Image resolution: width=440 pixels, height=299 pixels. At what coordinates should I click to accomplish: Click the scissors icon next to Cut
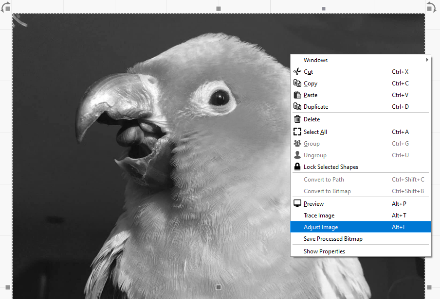coord(297,72)
